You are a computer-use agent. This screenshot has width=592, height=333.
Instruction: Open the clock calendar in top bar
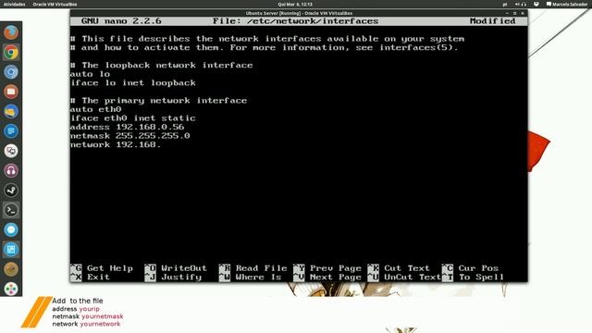[x=295, y=4]
